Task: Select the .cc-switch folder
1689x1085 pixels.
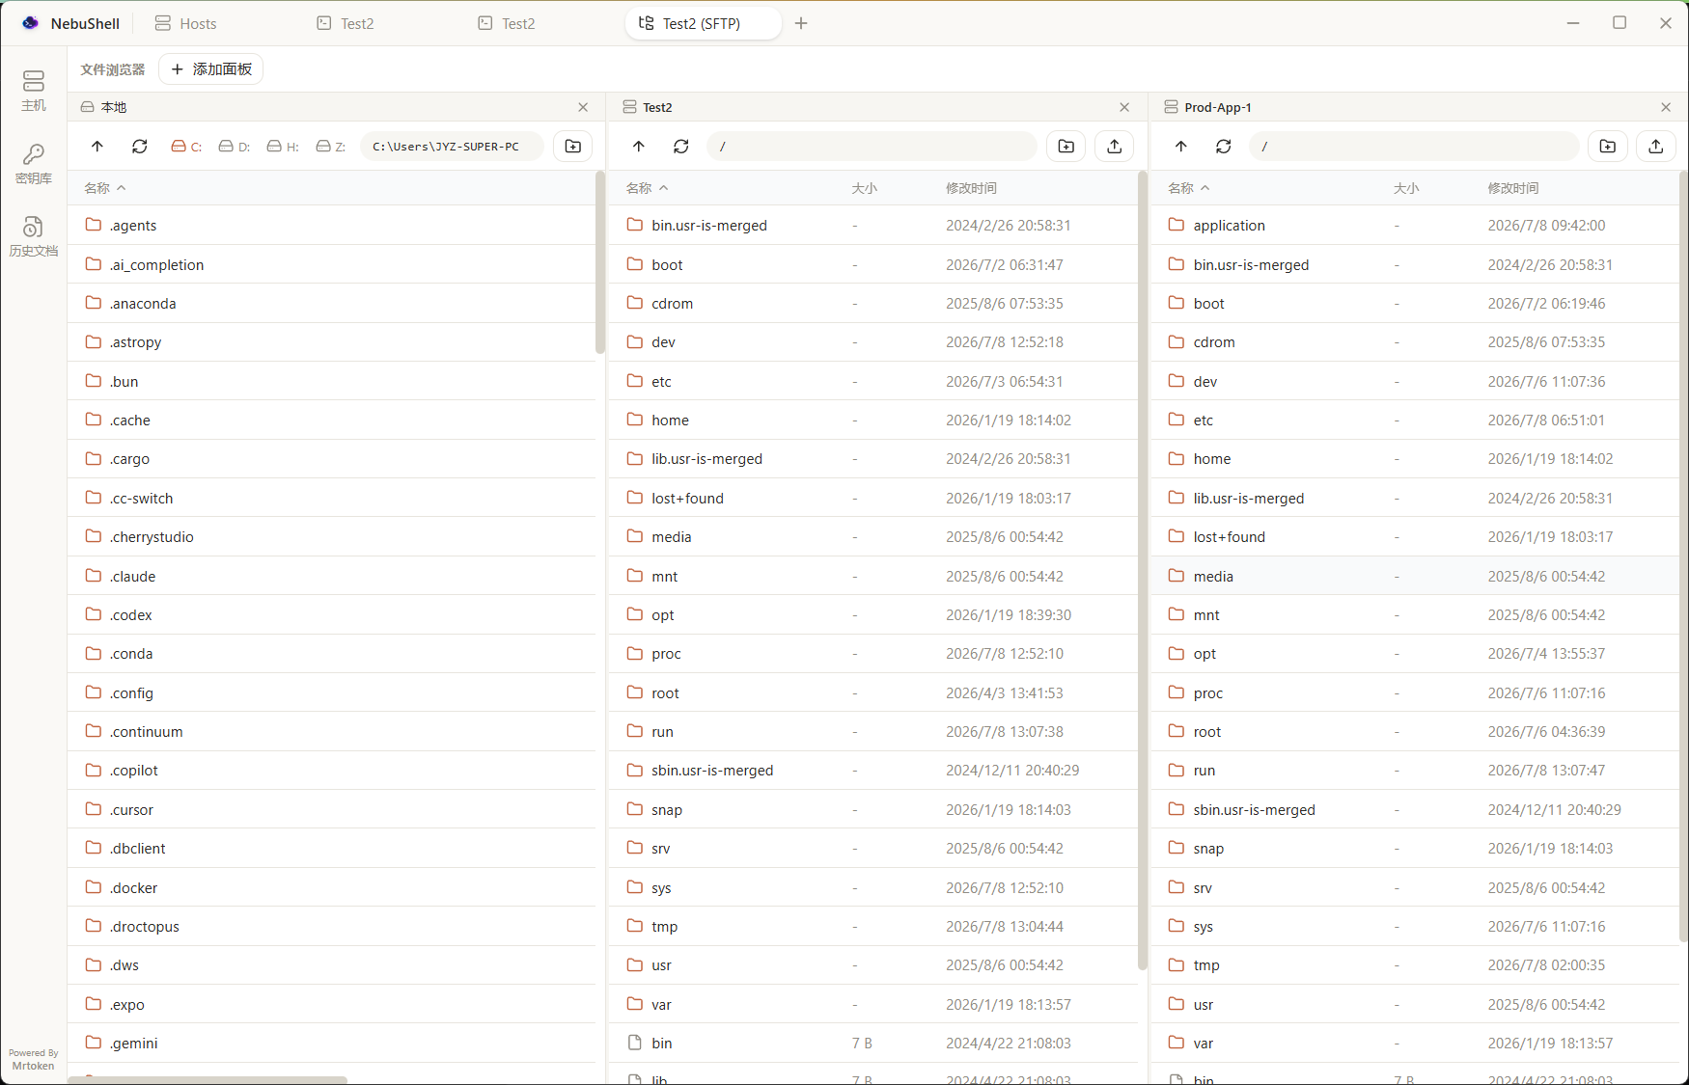Action: click(332, 498)
